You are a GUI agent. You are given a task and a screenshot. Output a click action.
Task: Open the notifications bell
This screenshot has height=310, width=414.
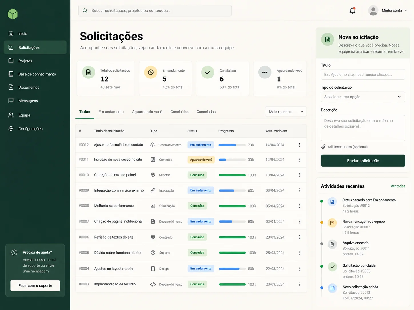352,11
